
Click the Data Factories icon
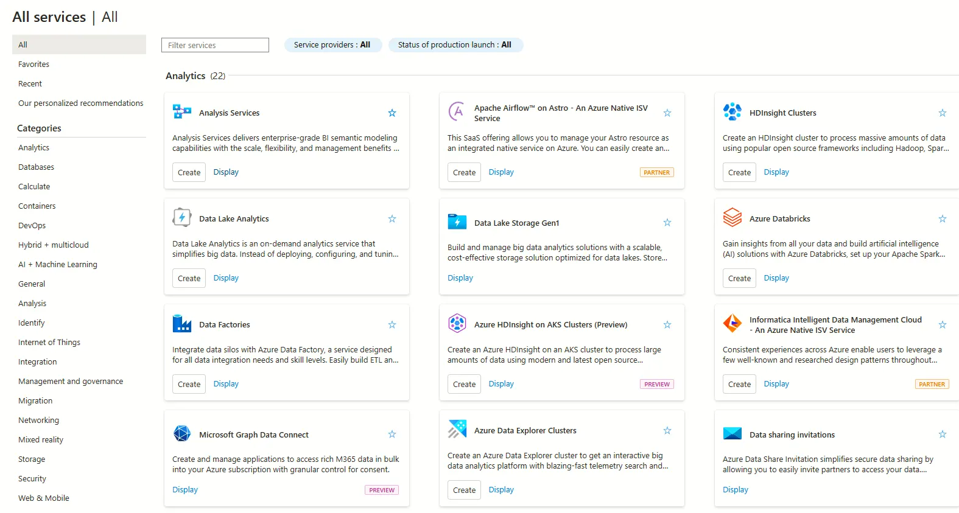pyautogui.click(x=182, y=324)
